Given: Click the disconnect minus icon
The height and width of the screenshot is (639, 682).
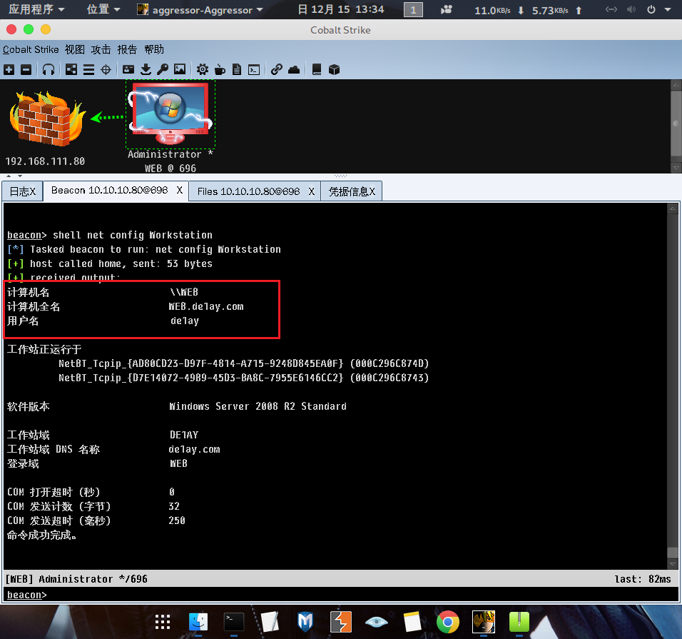Looking at the screenshot, I should tap(26, 70).
